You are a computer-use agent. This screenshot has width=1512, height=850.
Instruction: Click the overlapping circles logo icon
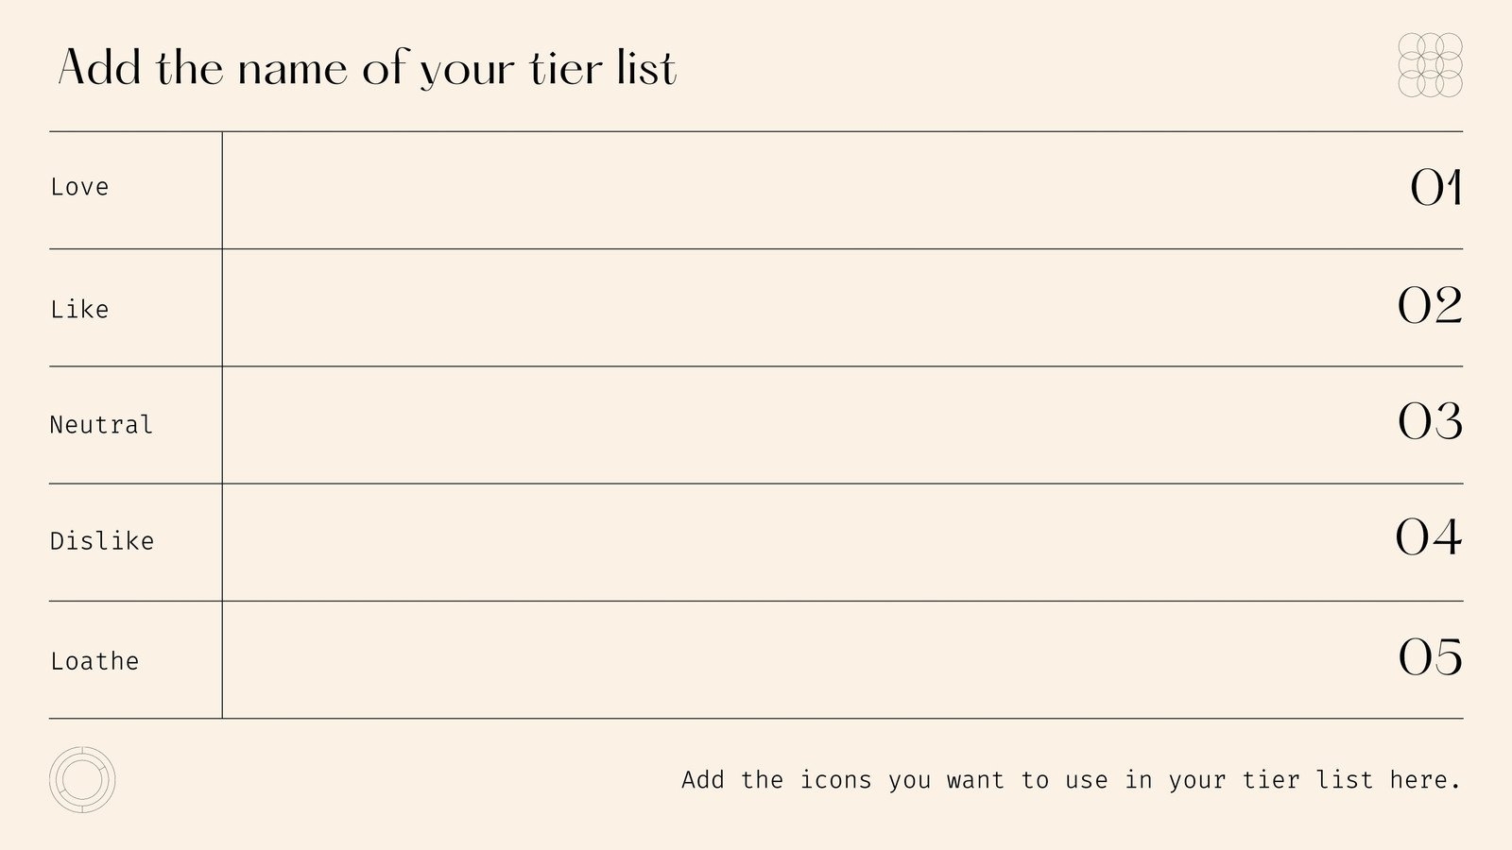tap(1430, 65)
